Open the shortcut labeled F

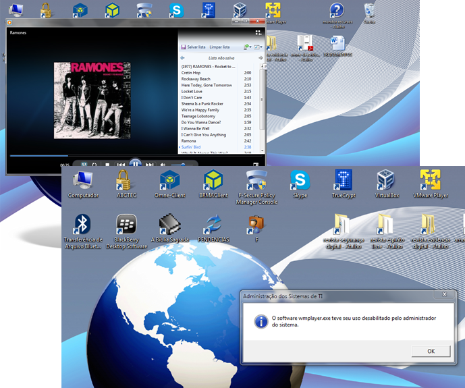(256, 227)
